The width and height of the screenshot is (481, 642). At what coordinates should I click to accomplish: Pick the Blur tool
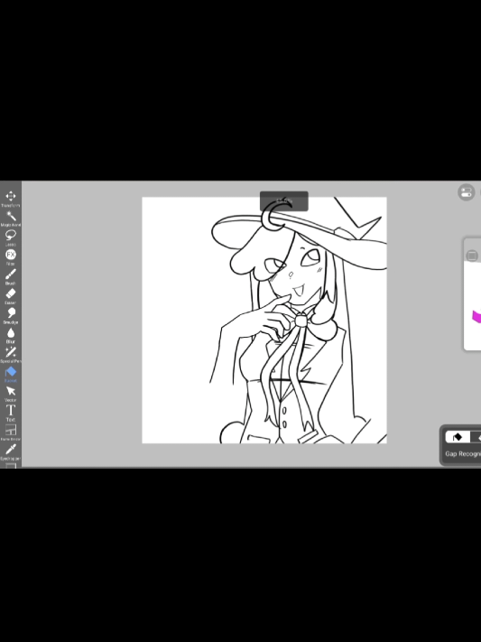(x=11, y=335)
